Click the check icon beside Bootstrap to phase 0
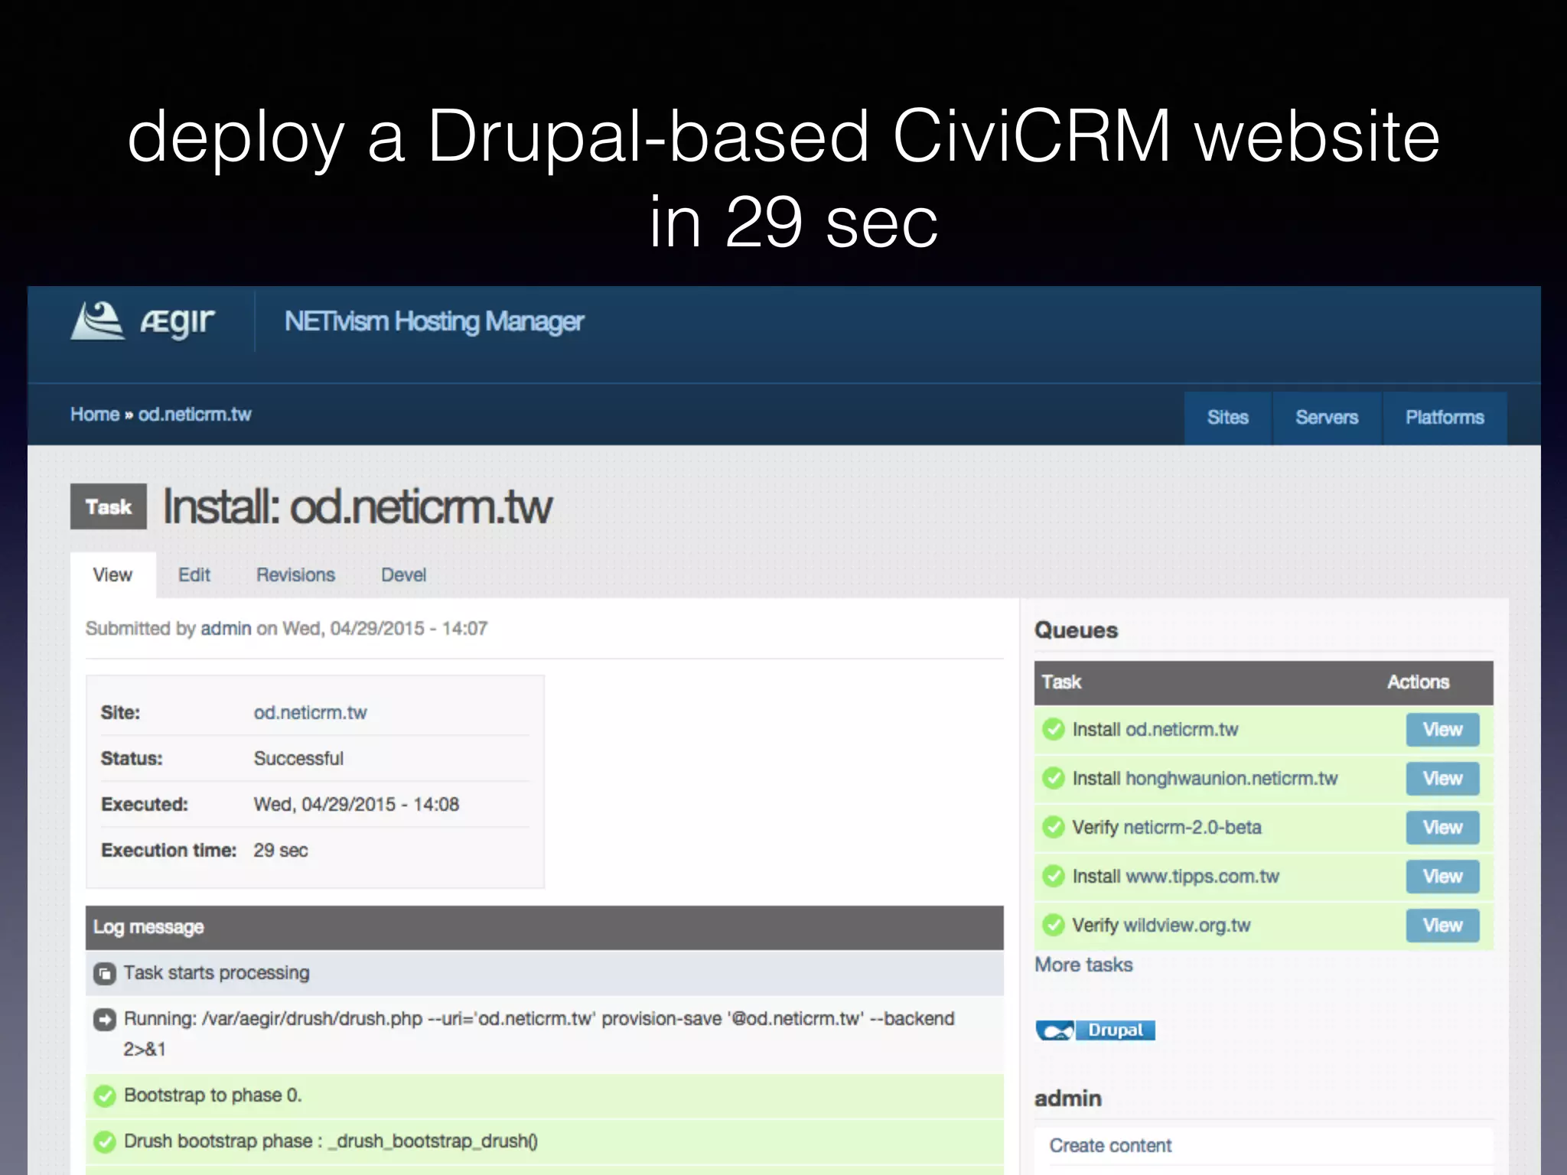Screen dimensions: 1567x1175 [104, 1096]
